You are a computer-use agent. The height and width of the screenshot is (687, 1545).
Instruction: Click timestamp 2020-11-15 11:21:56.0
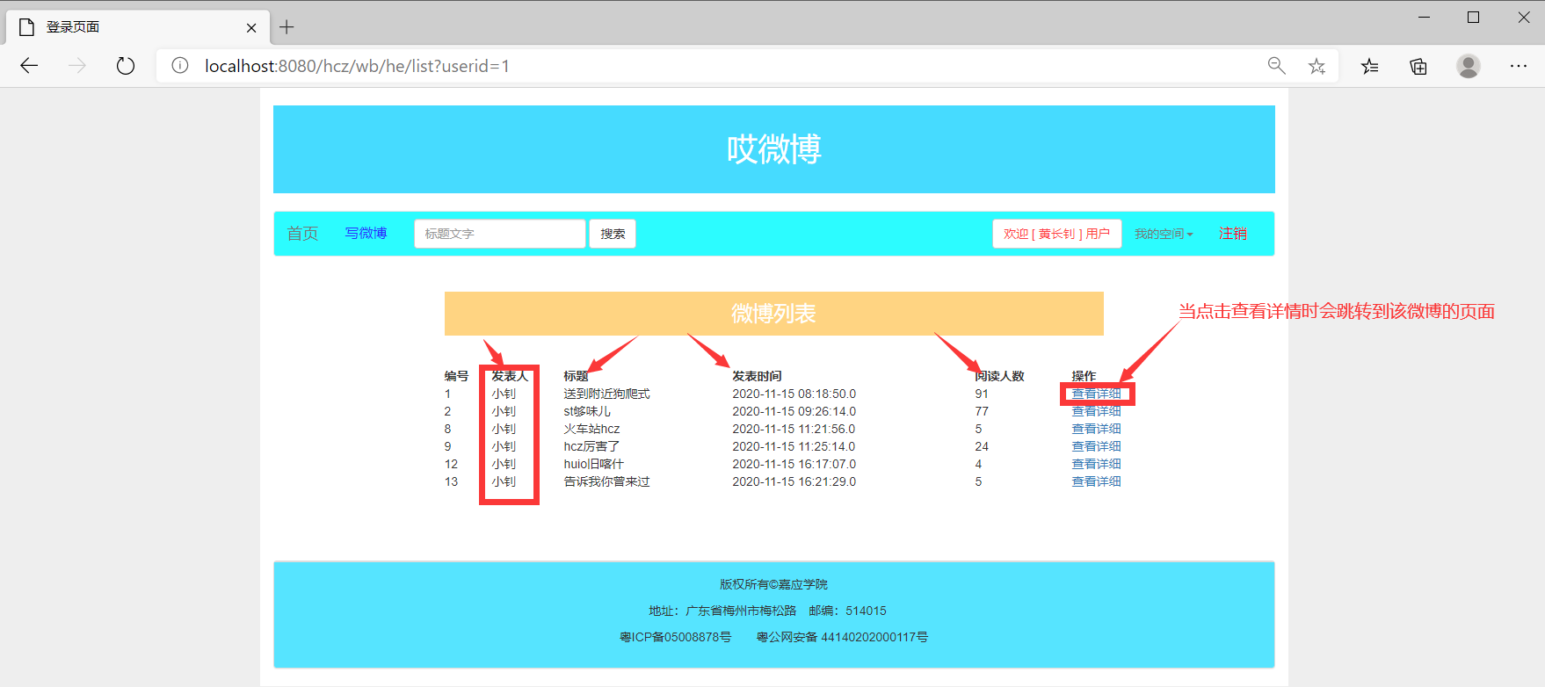pyautogui.click(x=794, y=429)
